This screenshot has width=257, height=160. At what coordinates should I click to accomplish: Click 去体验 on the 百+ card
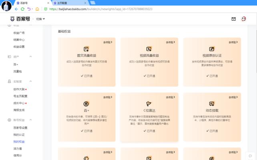[108, 97]
